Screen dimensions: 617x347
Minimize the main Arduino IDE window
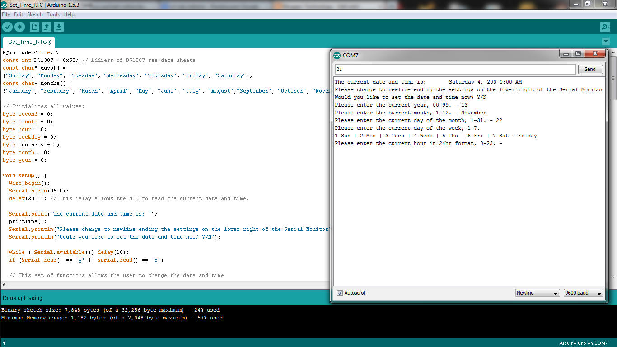(x=575, y=4)
